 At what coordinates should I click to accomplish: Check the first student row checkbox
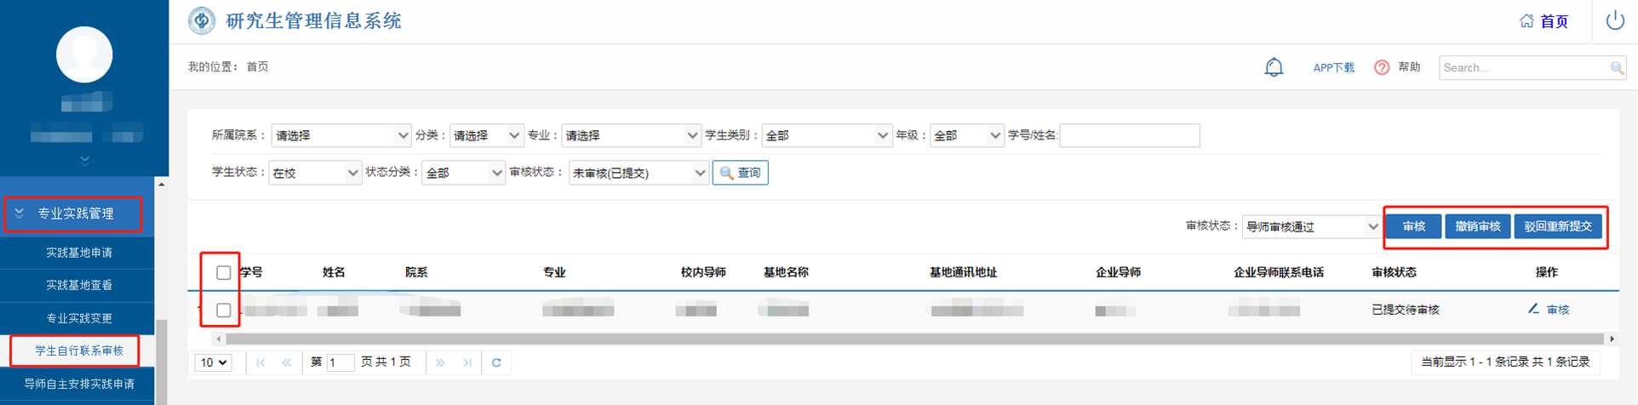coord(223,311)
